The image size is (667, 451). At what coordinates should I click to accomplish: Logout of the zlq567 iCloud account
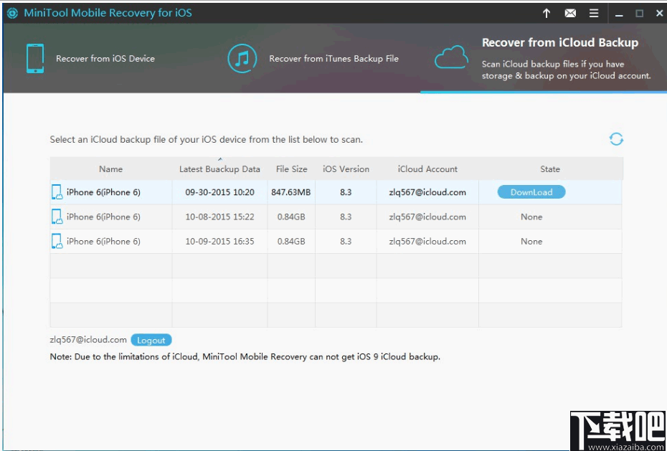click(x=151, y=340)
